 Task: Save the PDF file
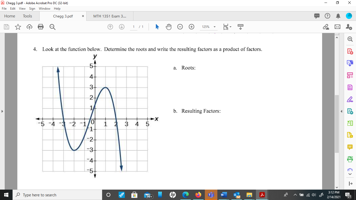click(x=6, y=27)
